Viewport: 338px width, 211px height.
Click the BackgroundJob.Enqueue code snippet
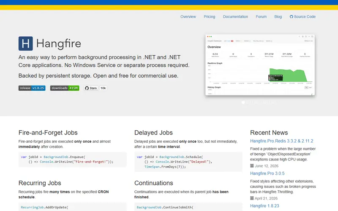73,160
